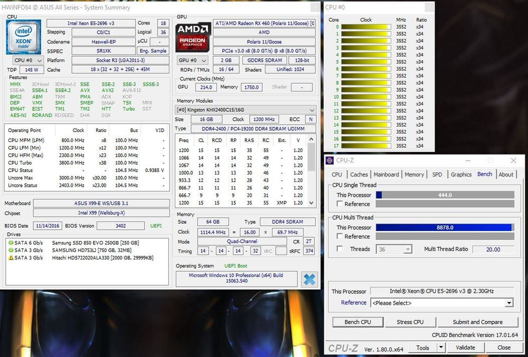Viewport: 528px width, 357px height.
Task: Click the Codename value Haswell-EP
Action: pyautogui.click(x=103, y=42)
